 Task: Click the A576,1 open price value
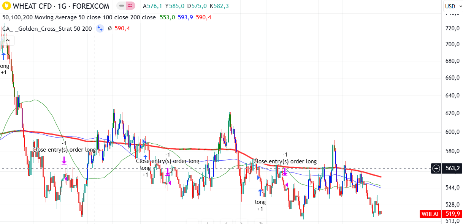point(152,6)
